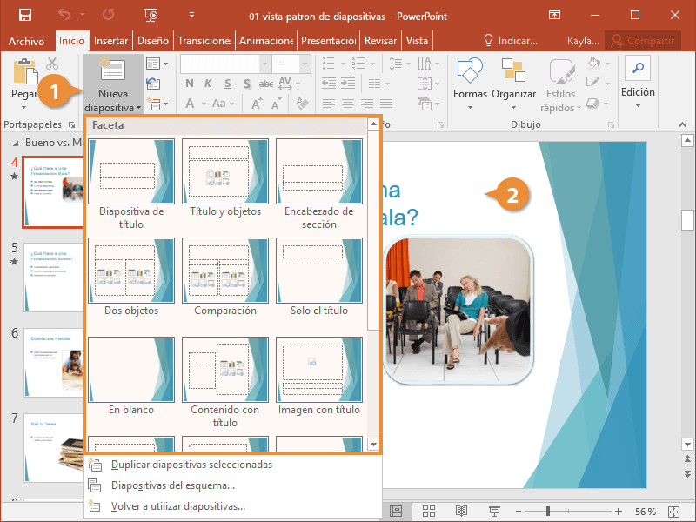Increase the list indent level
Screen dimensions: 696x522
348,83
